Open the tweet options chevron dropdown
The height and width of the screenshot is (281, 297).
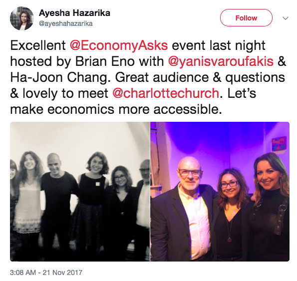(286, 18)
